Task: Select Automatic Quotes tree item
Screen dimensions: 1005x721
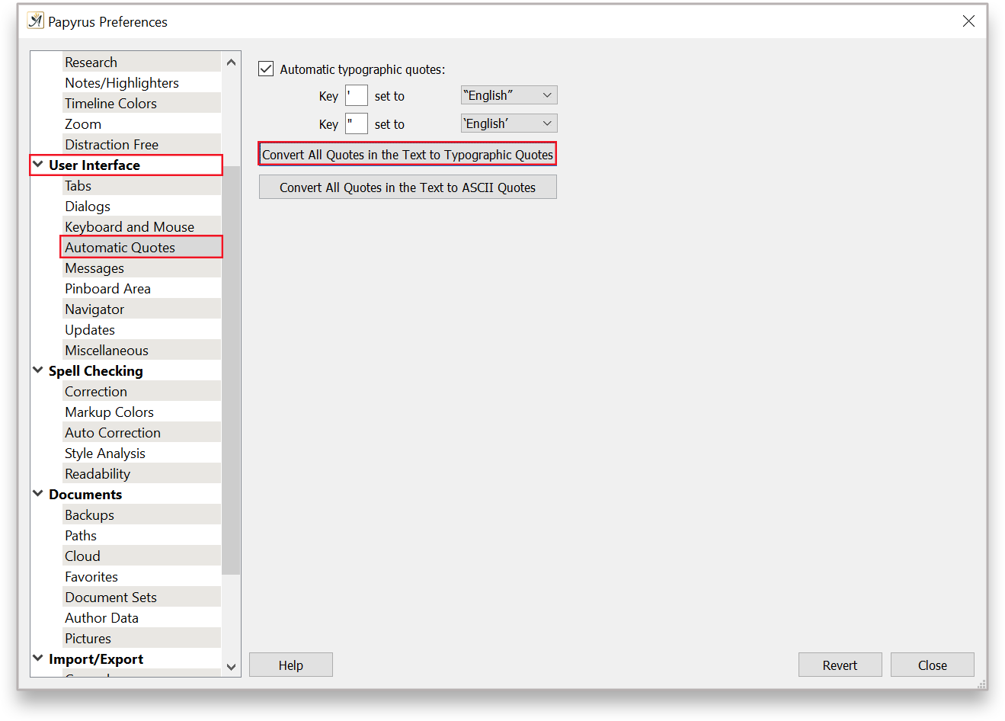Action: 142,247
